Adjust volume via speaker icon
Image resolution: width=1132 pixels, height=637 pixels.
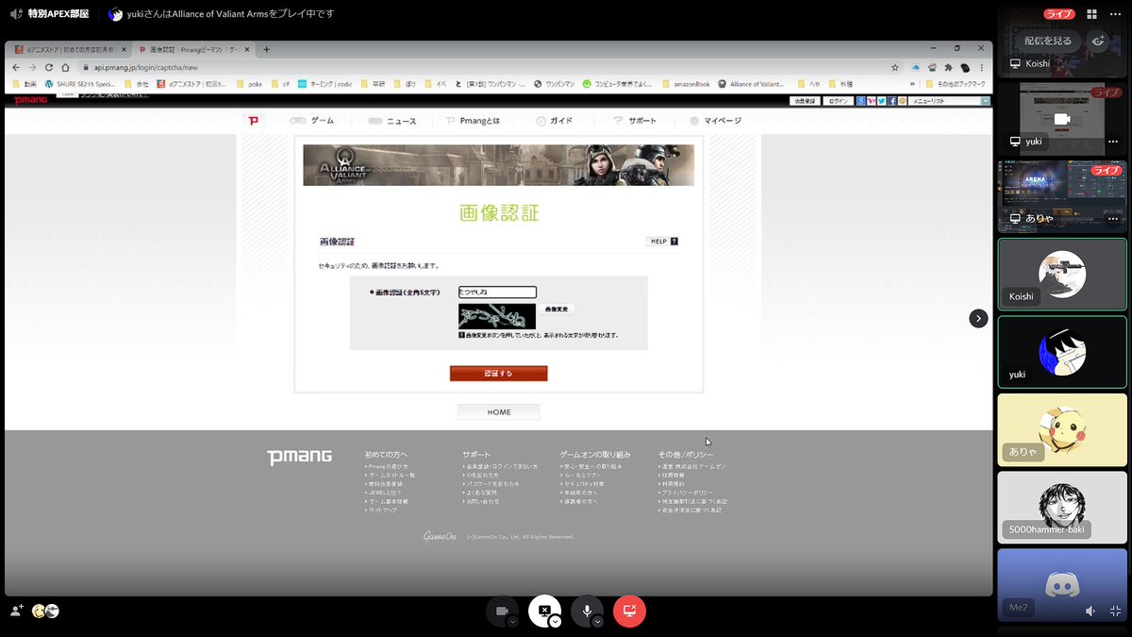click(x=1091, y=612)
